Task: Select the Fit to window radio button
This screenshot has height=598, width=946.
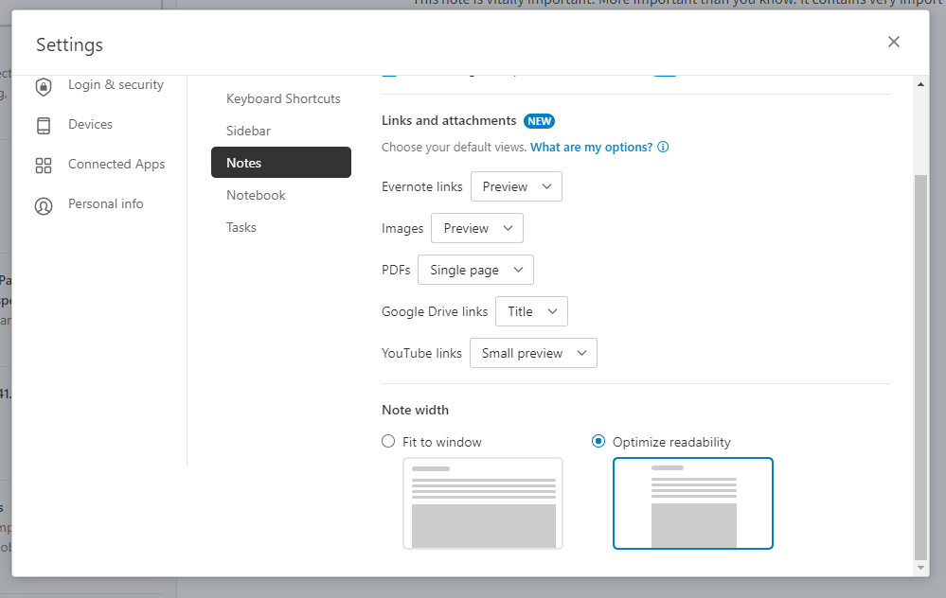Action: (x=388, y=441)
